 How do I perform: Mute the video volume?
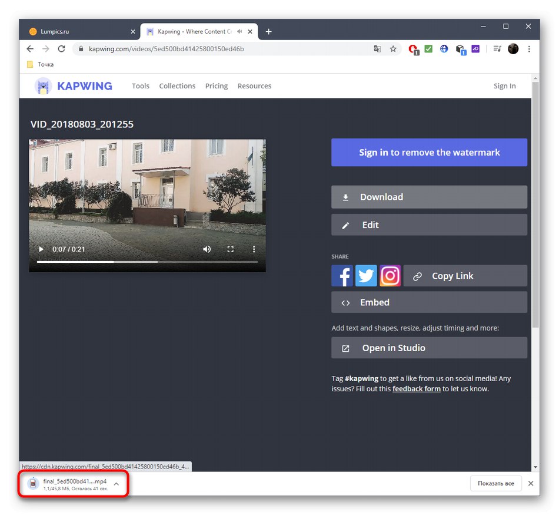coord(207,249)
